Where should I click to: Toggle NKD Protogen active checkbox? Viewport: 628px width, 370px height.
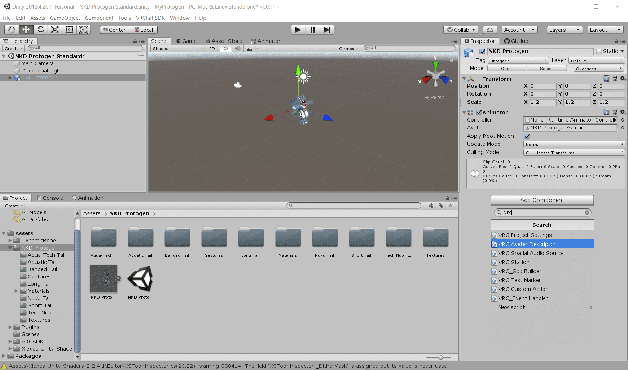pos(482,52)
